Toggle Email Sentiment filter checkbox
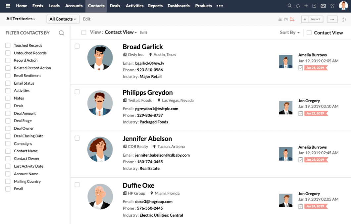The height and width of the screenshot is (224, 351). tap(8, 76)
